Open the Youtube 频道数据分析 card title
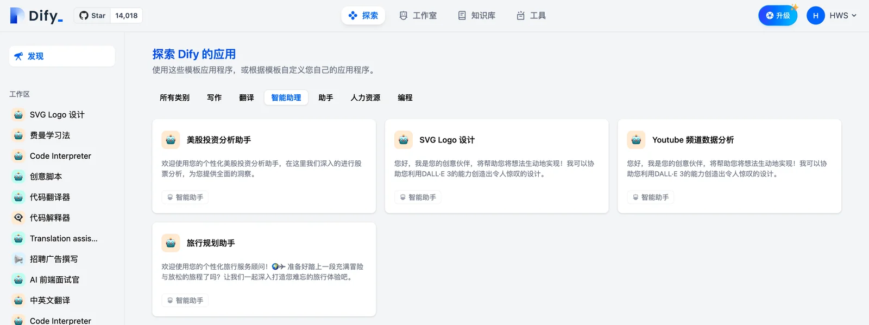The height and width of the screenshot is (325, 869). [693, 140]
